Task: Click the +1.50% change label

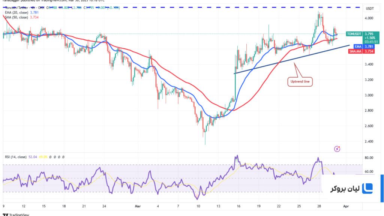Action: pyautogui.click(x=370, y=38)
